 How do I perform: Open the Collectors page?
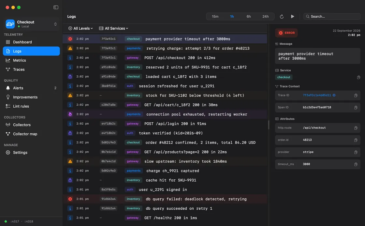(31, 125)
